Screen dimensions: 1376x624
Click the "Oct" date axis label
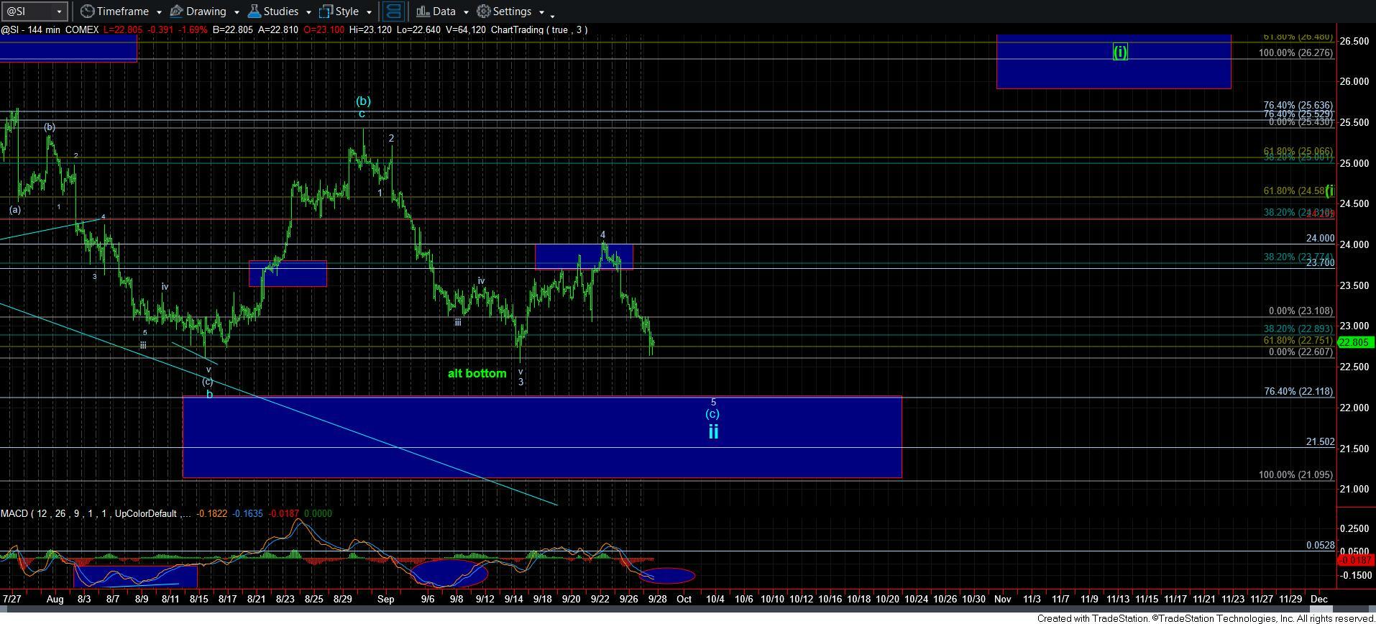[x=684, y=599]
